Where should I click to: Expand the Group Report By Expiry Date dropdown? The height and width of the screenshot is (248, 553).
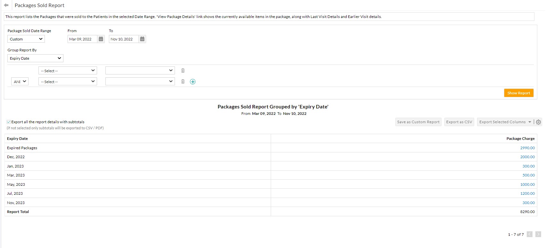(35, 58)
